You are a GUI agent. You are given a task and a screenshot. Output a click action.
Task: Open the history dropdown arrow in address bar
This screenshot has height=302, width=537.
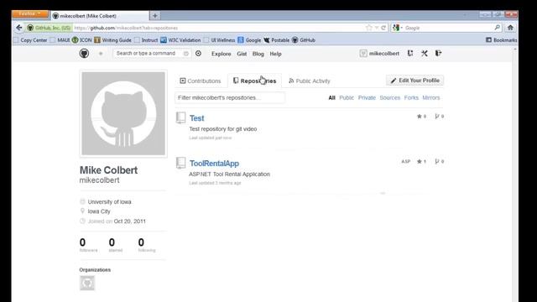click(x=377, y=28)
